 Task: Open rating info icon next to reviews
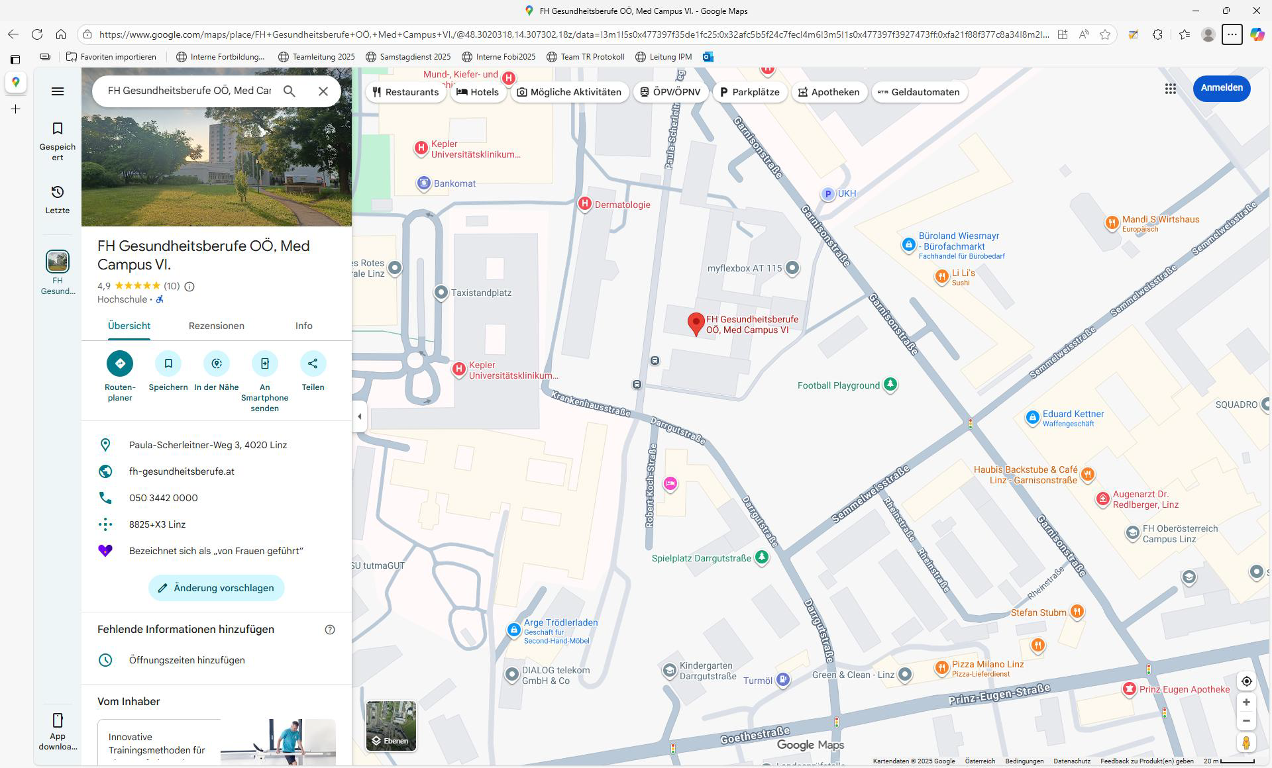(189, 287)
